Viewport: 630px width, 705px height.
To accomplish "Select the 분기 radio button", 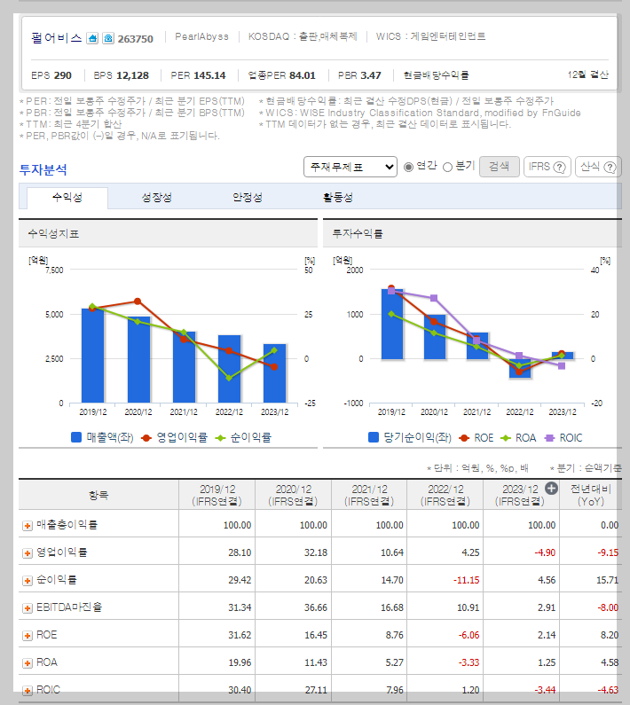I will point(447,167).
